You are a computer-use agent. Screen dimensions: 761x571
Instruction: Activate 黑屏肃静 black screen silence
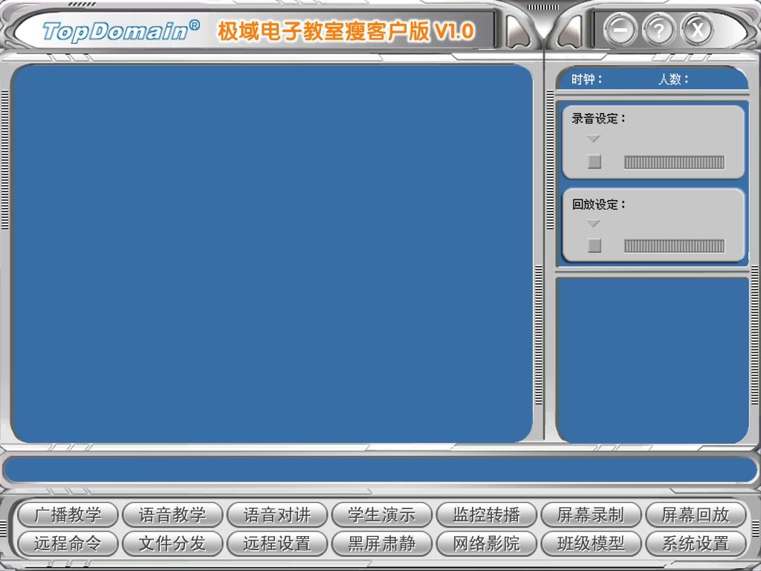(382, 543)
